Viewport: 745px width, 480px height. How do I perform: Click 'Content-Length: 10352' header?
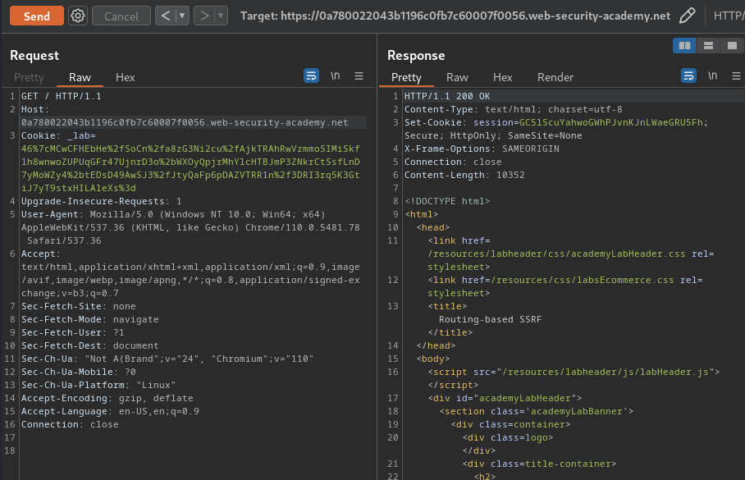(x=464, y=175)
